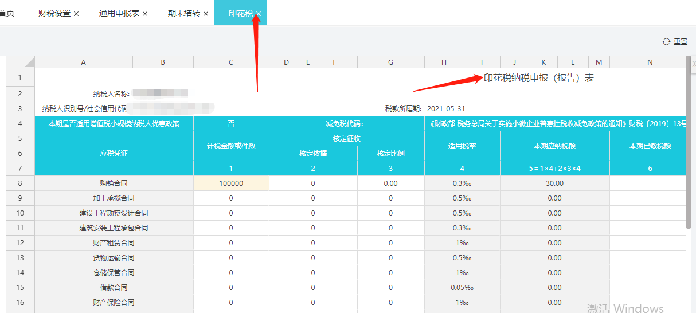Close the 期末结转 tab
This screenshot has width=696, height=313.
pyautogui.click(x=206, y=14)
